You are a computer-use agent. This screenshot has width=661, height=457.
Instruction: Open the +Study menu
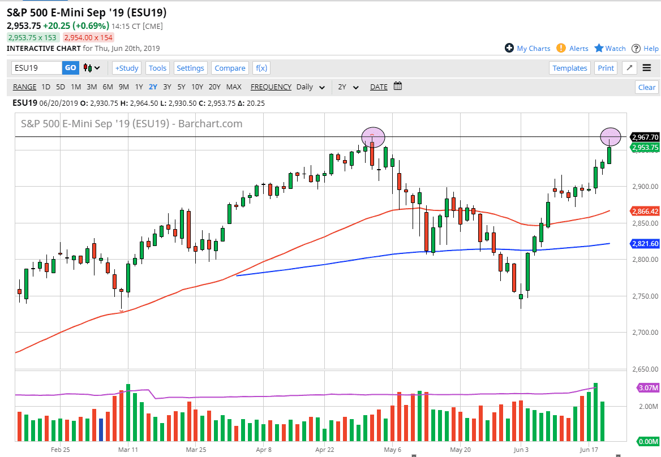tap(127, 68)
